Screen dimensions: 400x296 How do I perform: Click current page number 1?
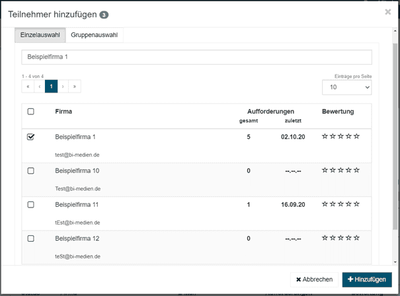tap(51, 87)
